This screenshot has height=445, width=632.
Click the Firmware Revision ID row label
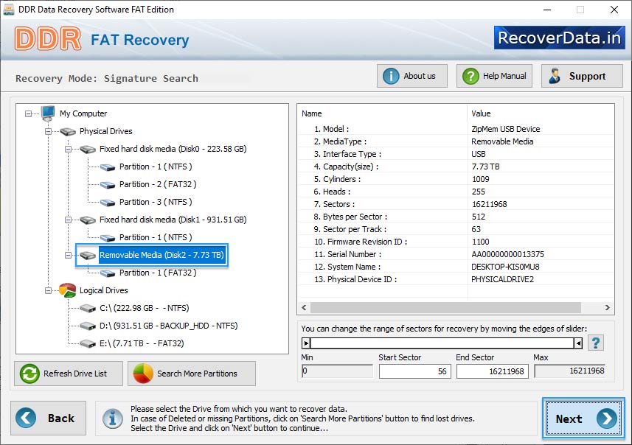click(361, 242)
